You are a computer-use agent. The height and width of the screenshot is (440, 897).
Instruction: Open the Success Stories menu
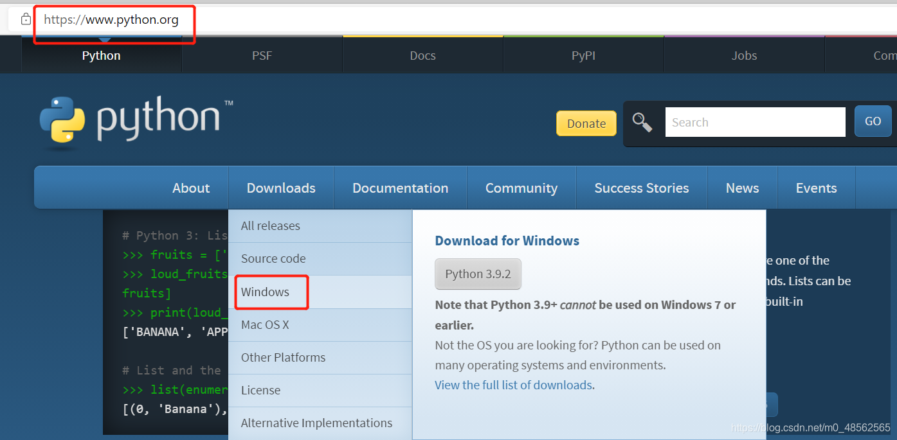point(642,188)
